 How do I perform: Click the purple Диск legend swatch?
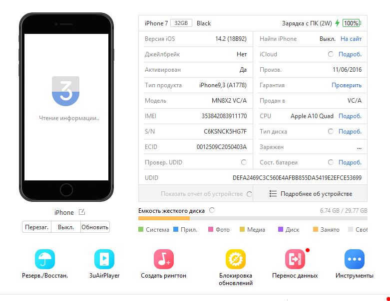click(281, 229)
